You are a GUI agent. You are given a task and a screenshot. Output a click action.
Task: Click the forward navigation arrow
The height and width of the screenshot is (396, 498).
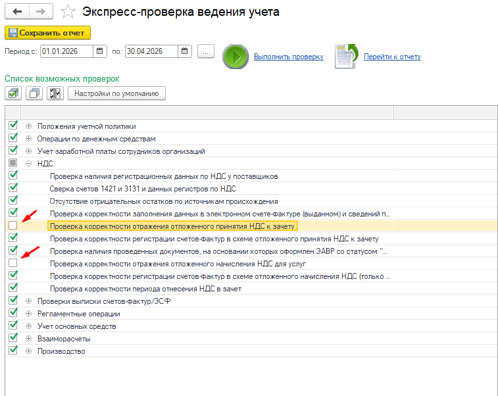click(40, 12)
